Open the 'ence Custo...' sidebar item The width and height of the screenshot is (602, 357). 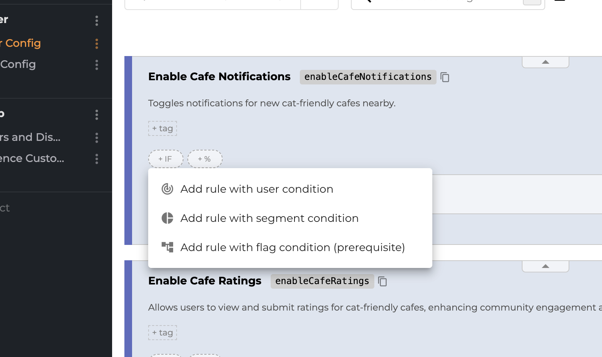tap(32, 158)
